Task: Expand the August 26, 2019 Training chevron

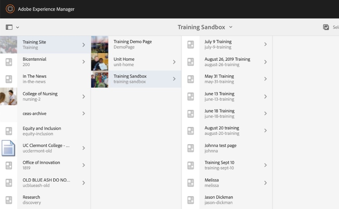Action: coord(265,62)
